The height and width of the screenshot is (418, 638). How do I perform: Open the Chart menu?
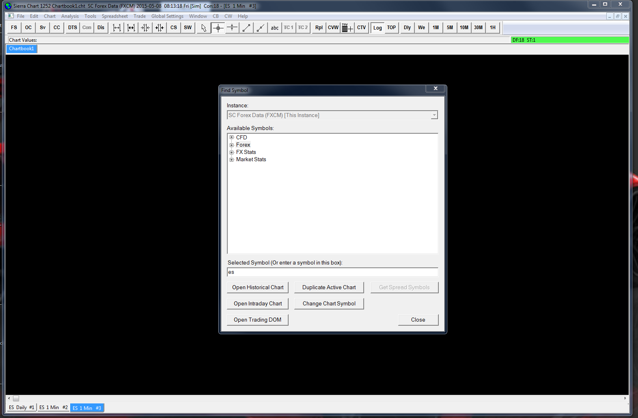click(50, 16)
